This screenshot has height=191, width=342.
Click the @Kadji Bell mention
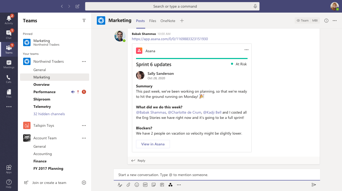(212, 112)
